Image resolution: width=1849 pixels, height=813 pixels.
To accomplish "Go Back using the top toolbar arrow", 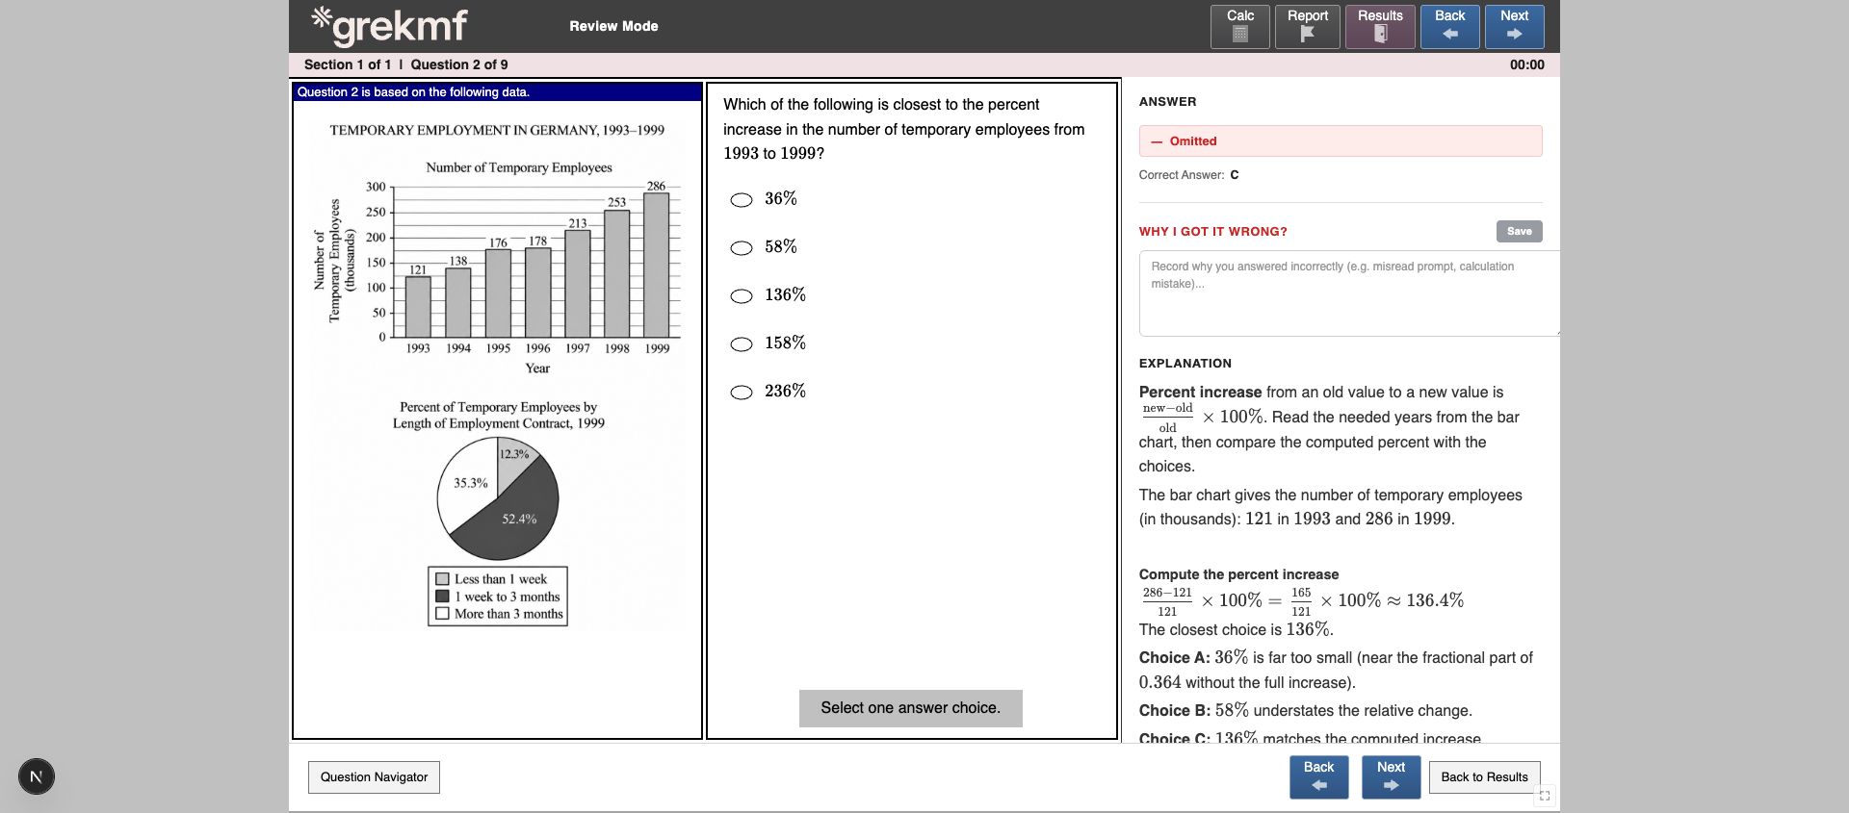I will pyautogui.click(x=1449, y=27).
